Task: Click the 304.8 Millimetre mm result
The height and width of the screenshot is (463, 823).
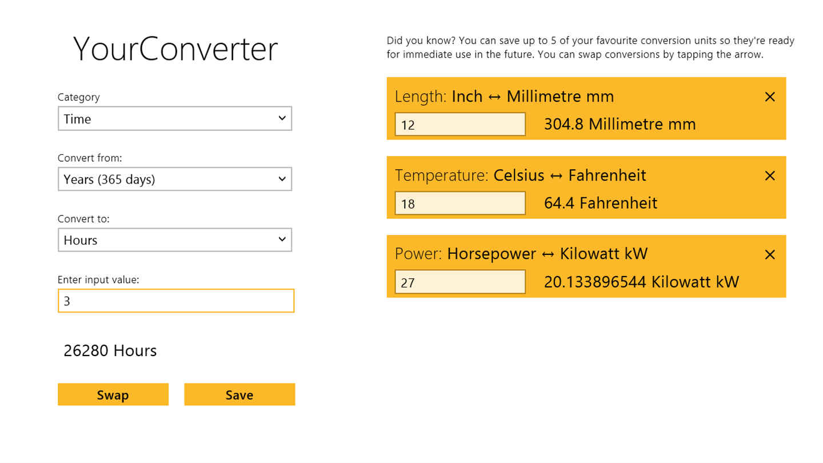Action: pyautogui.click(x=620, y=125)
